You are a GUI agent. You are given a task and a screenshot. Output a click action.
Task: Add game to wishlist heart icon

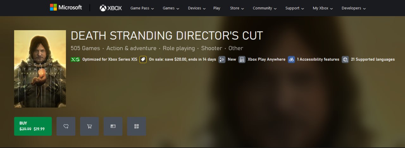click(x=66, y=126)
